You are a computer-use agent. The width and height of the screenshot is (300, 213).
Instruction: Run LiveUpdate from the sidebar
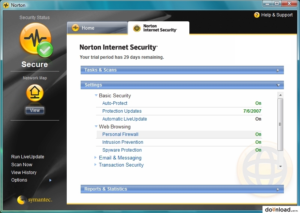point(27,156)
